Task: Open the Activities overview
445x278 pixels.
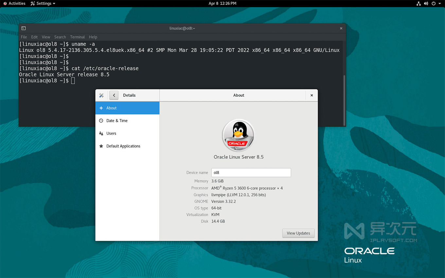Action: 14,3
